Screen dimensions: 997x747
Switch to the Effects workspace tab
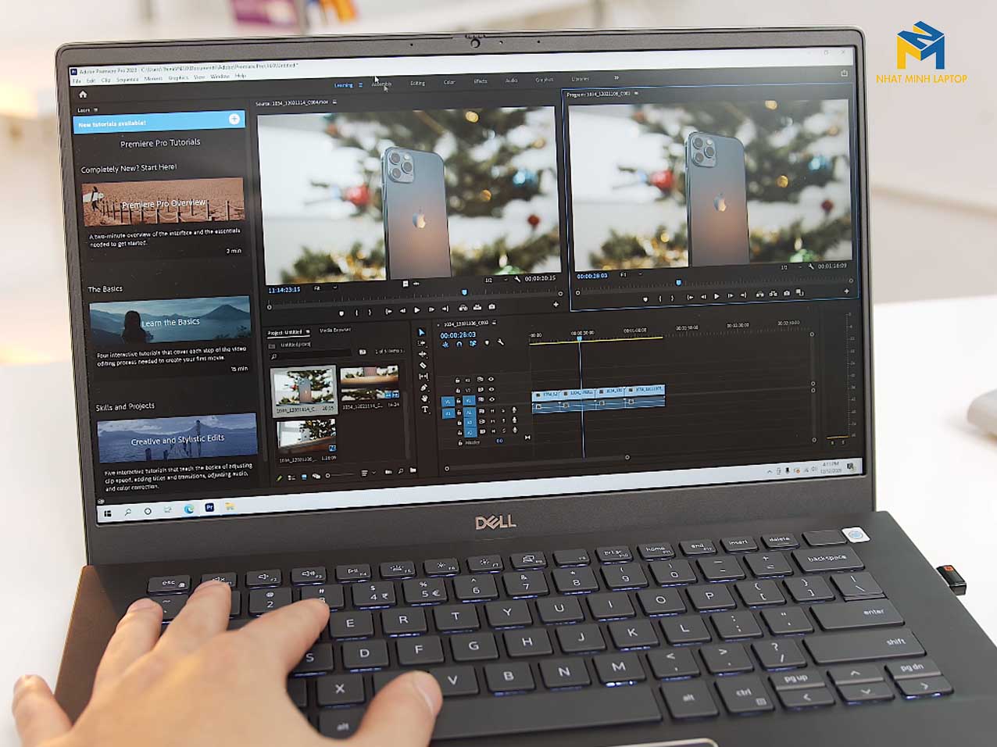pyautogui.click(x=481, y=81)
